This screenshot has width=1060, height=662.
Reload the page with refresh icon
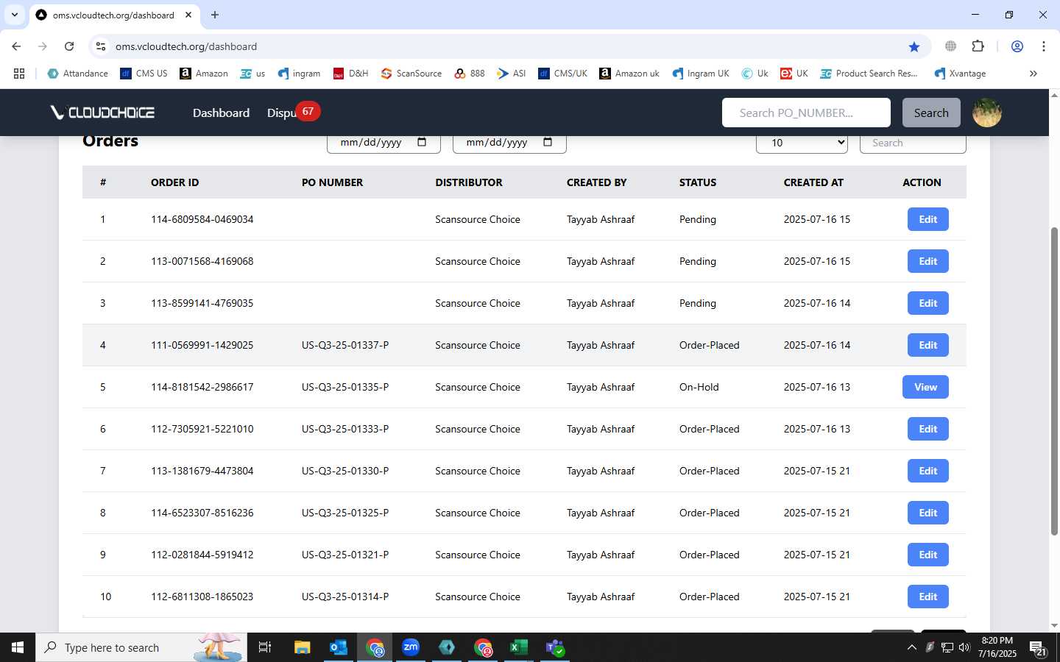click(x=69, y=46)
